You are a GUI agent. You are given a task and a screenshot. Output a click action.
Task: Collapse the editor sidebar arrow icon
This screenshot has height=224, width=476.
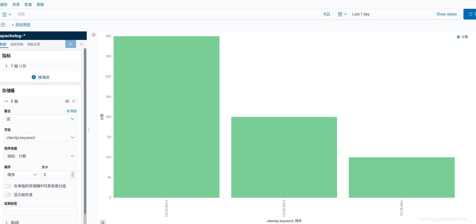(94, 35)
